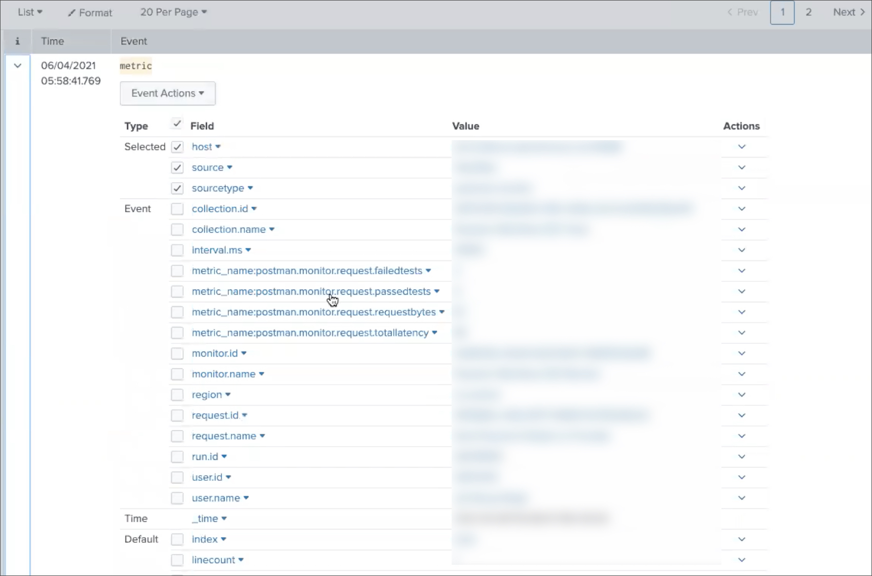Click the highlighted metric event text

tap(136, 66)
